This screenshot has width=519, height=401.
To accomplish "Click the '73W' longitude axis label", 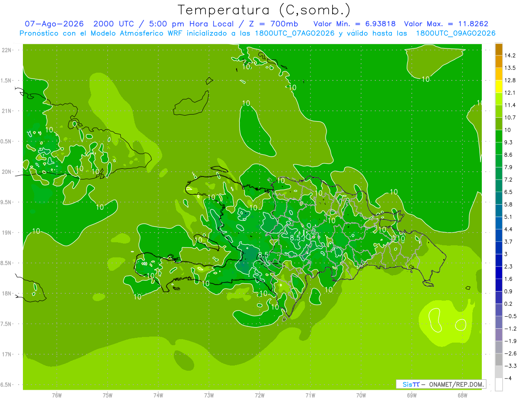I will point(209,395).
